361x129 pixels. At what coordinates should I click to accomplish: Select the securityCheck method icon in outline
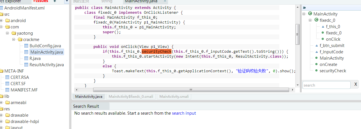click(316, 71)
